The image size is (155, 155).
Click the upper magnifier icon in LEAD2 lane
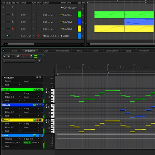pos(49,105)
